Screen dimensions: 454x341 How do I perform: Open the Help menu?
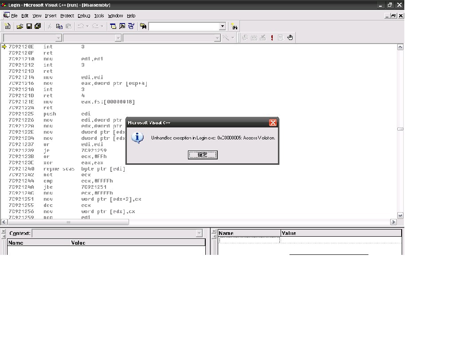click(131, 16)
